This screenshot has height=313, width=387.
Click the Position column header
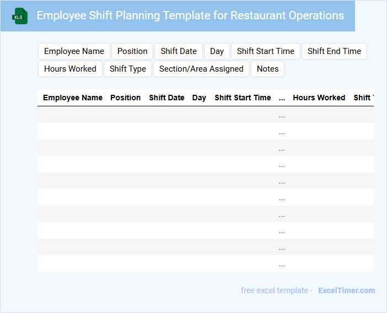click(125, 98)
